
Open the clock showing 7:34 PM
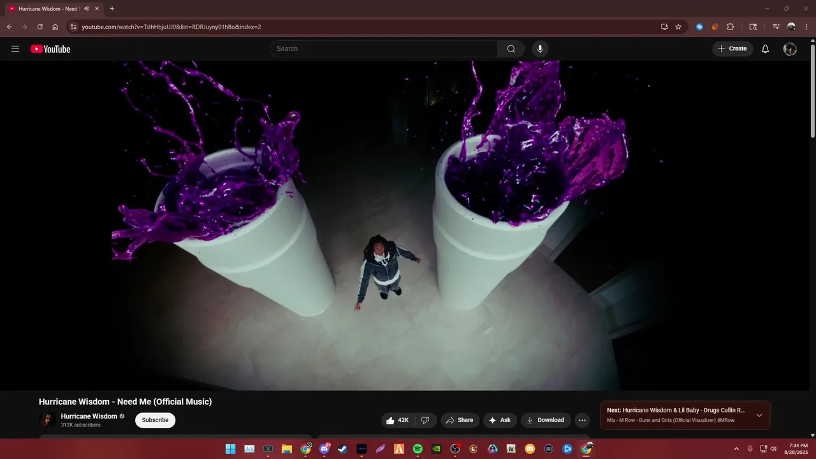[798, 449]
